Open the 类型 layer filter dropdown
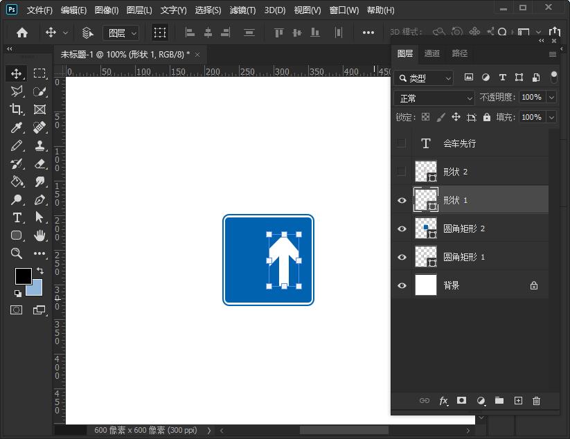The height and width of the screenshot is (439, 570). click(424, 78)
